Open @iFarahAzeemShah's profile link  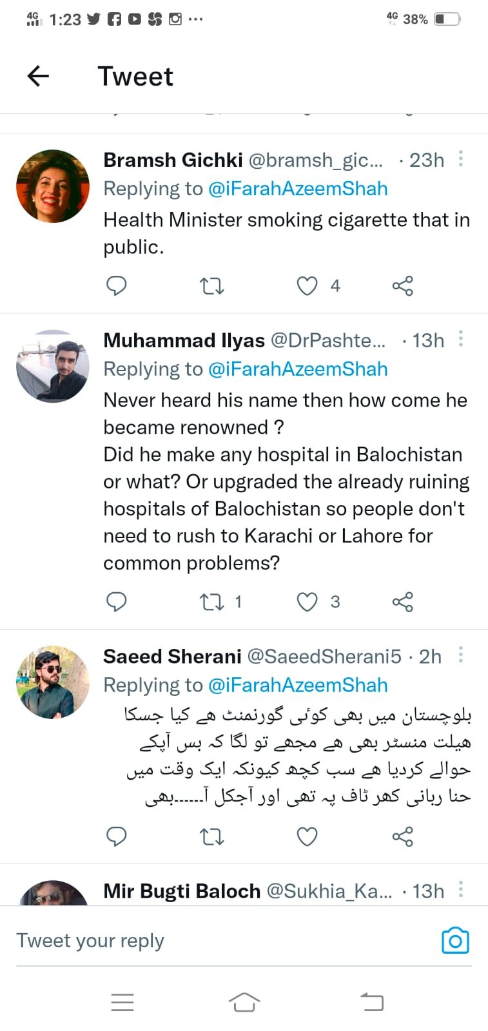(298, 188)
